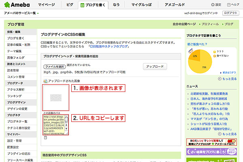Click the trash icon below the image path

point(45,138)
